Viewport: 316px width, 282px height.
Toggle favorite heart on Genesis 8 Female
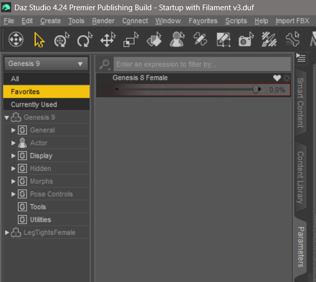coord(277,78)
